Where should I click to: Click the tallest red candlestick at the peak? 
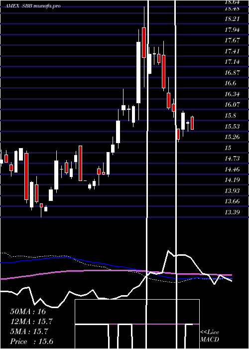(x=144, y=42)
